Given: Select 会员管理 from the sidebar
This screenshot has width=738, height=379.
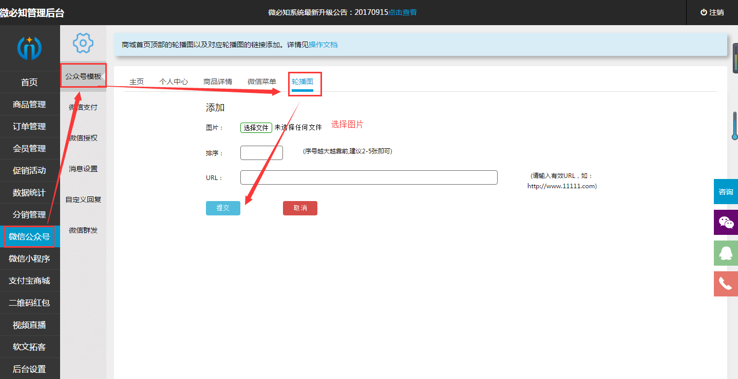Looking at the screenshot, I should point(30,148).
